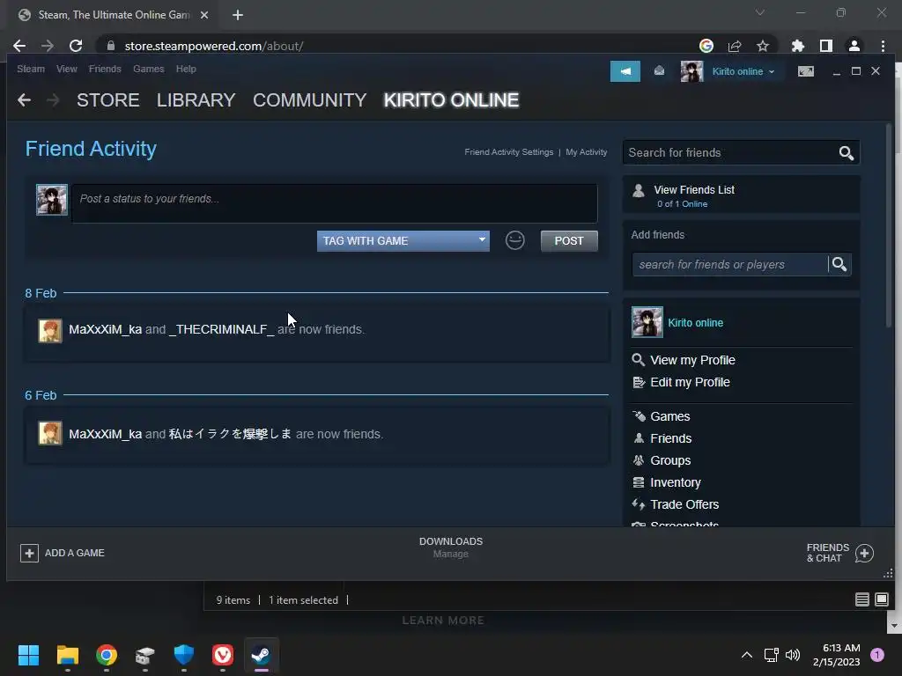Click the Japanese-named friend in 6 Feb entry

pyautogui.click(x=230, y=434)
